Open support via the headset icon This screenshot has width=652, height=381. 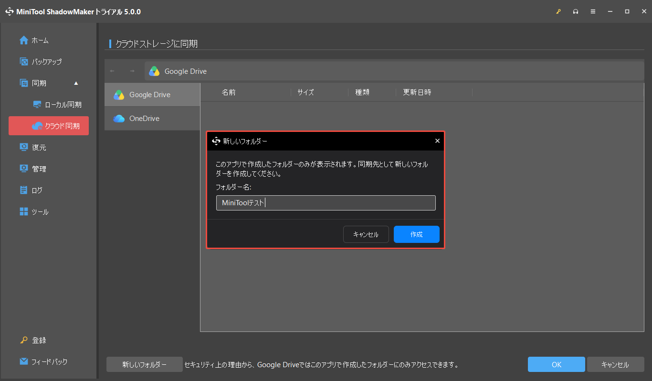[x=576, y=11]
